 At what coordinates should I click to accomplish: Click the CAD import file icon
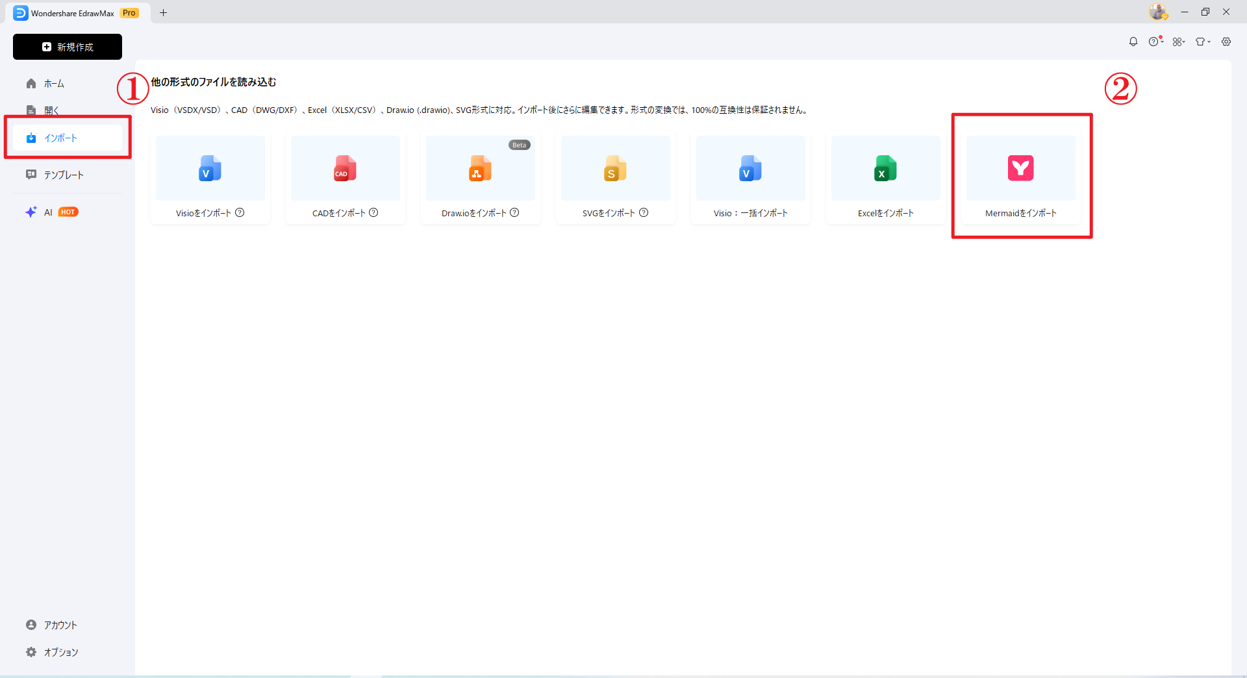coord(345,168)
